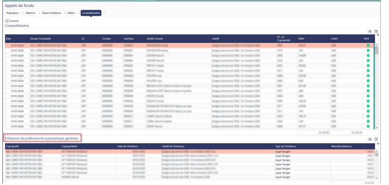The width and height of the screenshot is (389, 185).
Task: Open Option d'éditions step
Action: [x=53, y=13]
